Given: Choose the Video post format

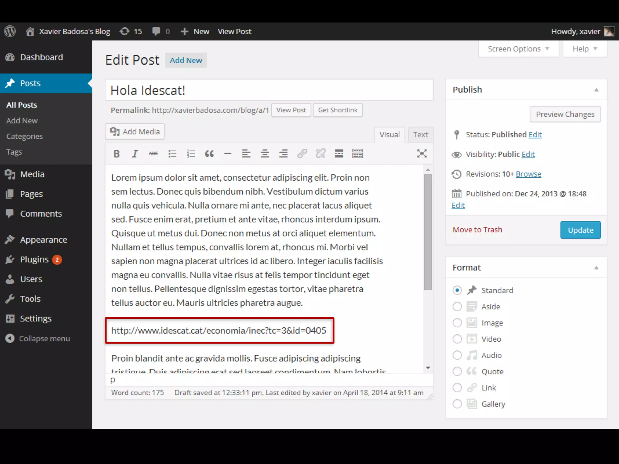Looking at the screenshot, I should pyautogui.click(x=457, y=339).
